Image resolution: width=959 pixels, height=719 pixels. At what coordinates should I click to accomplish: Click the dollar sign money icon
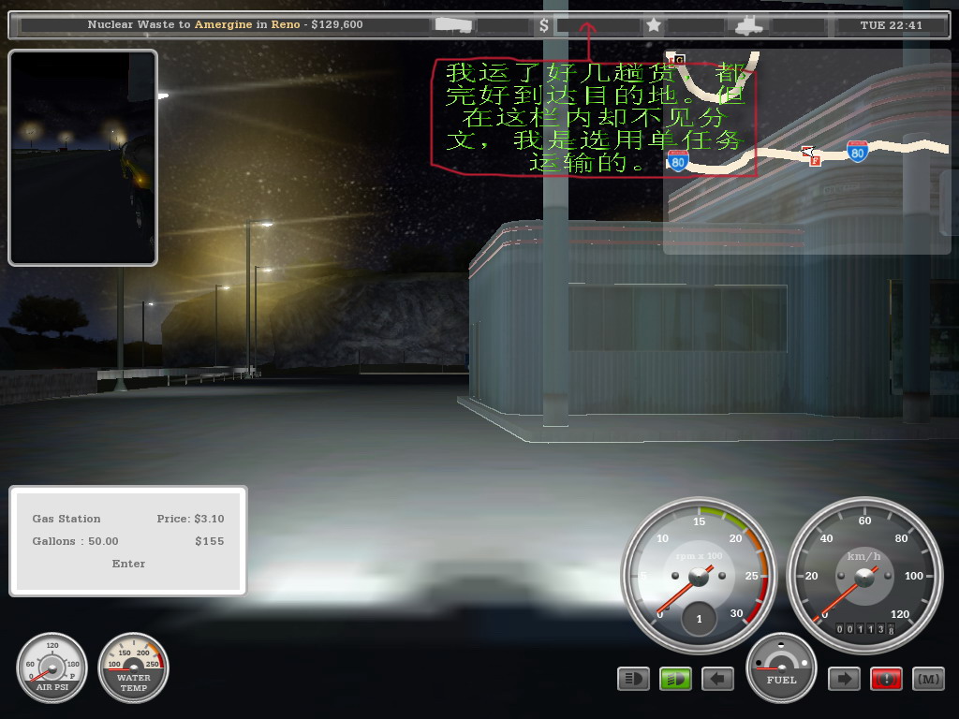[x=544, y=25]
